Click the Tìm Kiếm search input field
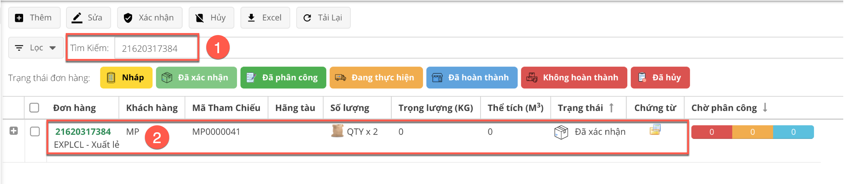Image resolution: width=845 pixels, height=184 pixels. tap(155, 48)
